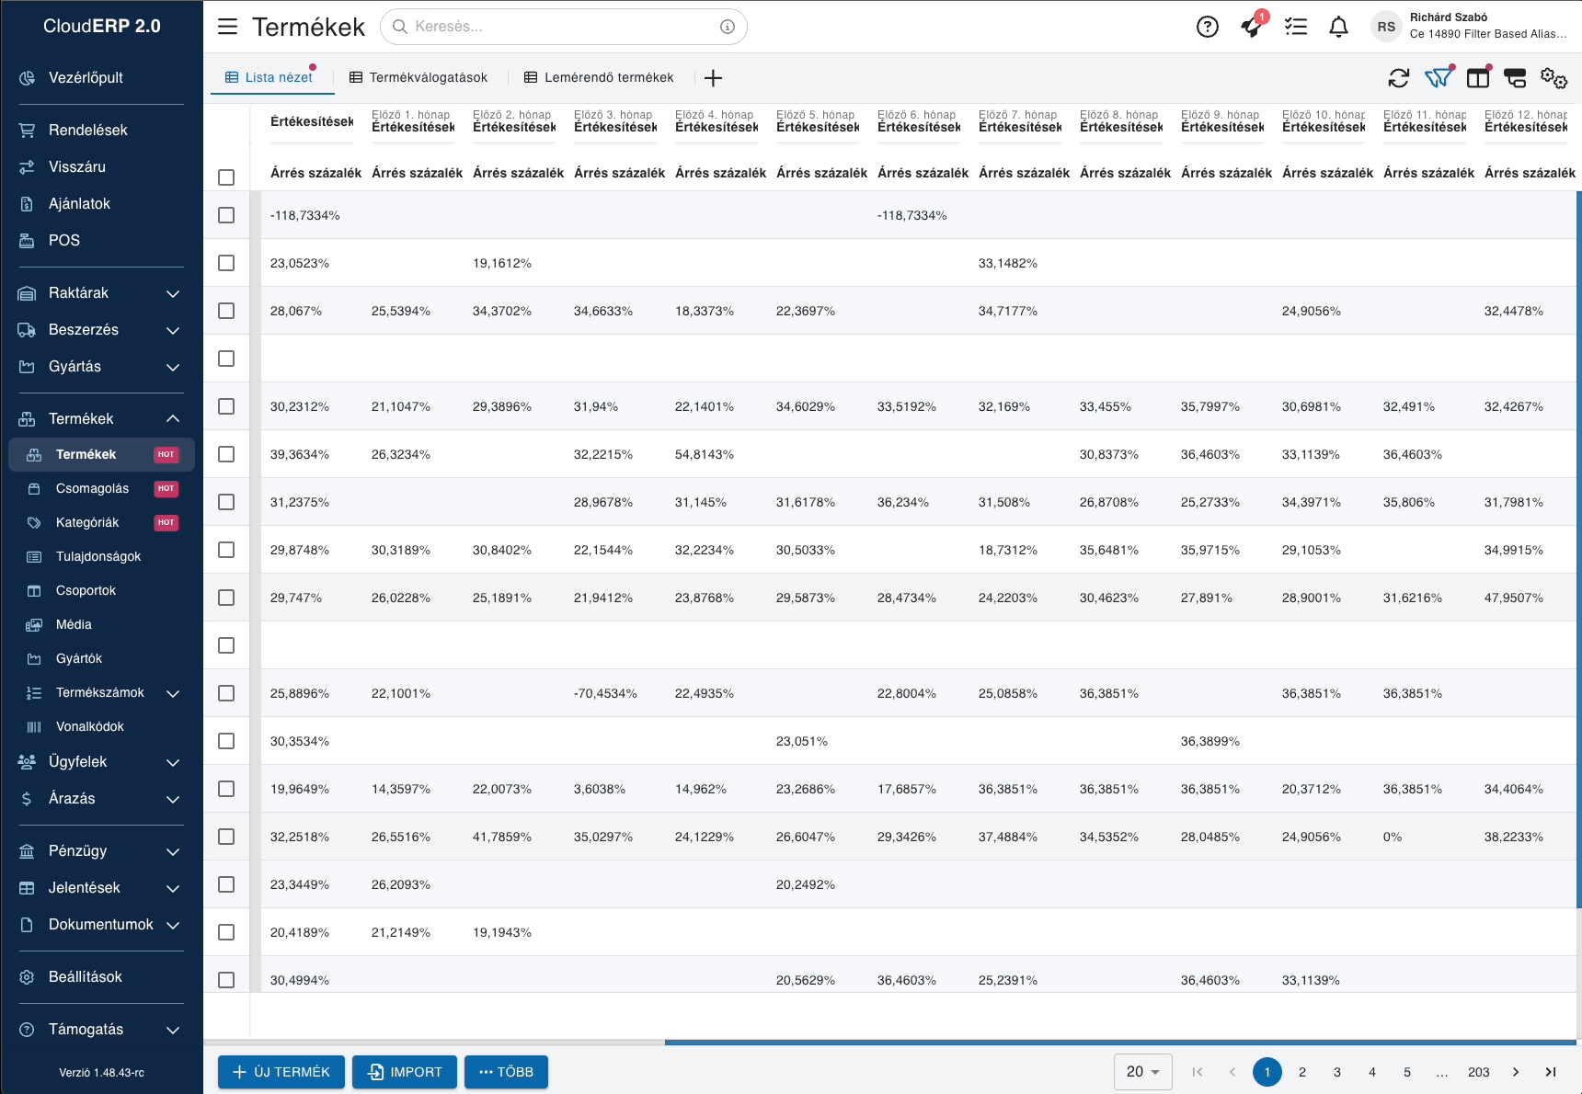This screenshot has width=1582, height=1094.
Task: Jump to the last page arrow
Action: click(1551, 1072)
